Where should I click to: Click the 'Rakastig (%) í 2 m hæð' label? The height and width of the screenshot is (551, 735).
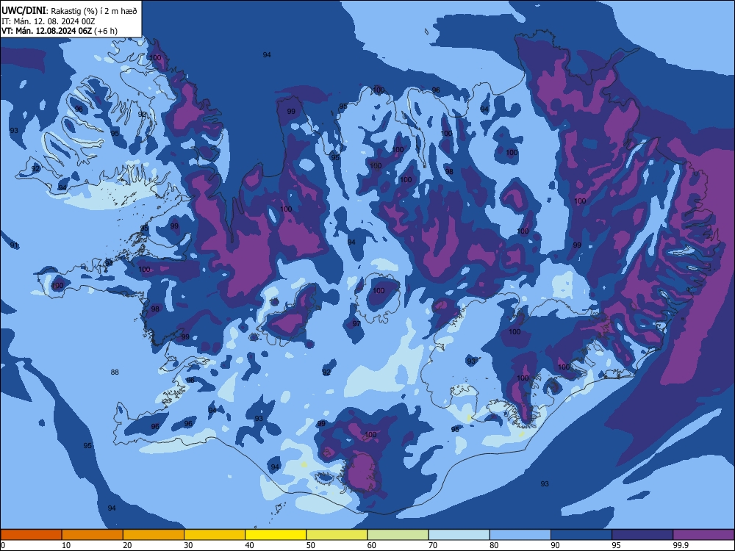(94, 11)
